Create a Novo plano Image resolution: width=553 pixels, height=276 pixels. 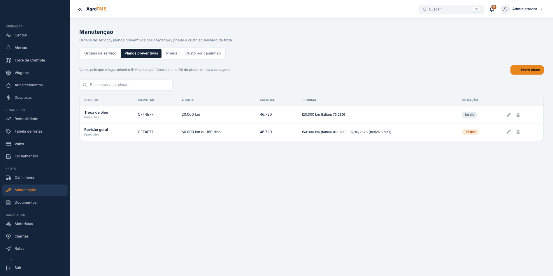coord(527,70)
